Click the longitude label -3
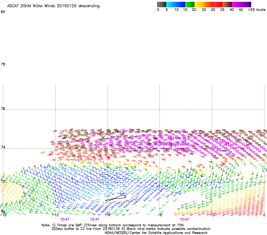This screenshot has width=267, height=235. [x=212, y=215]
